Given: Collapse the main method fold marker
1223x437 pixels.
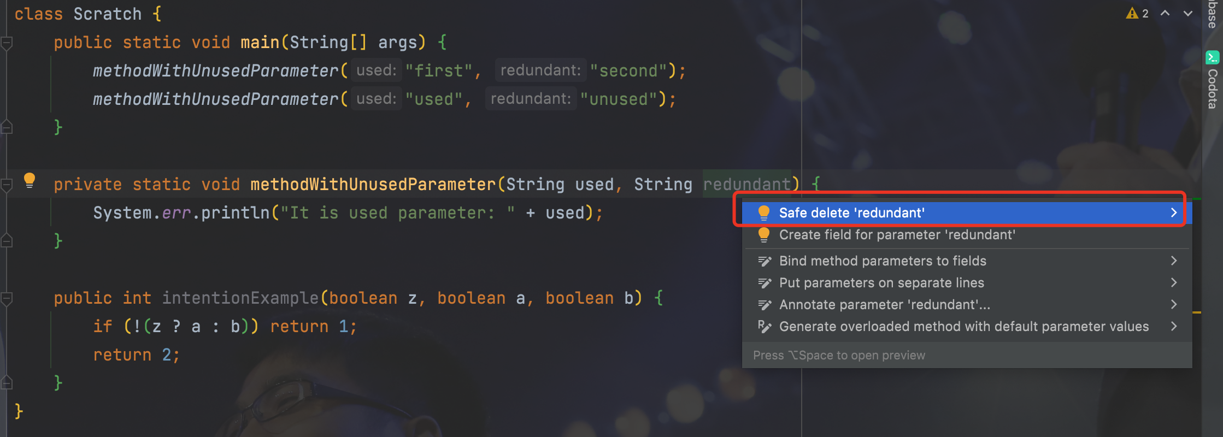Looking at the screenshot, I should pos(7,43).
